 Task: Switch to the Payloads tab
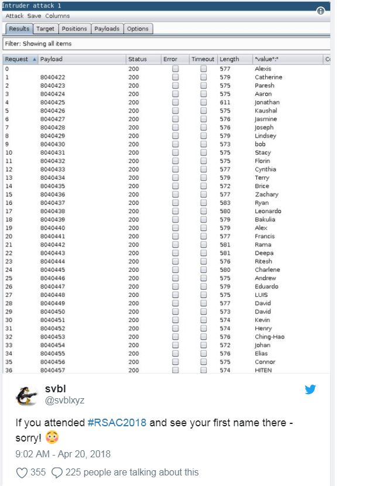pos(107,29)
